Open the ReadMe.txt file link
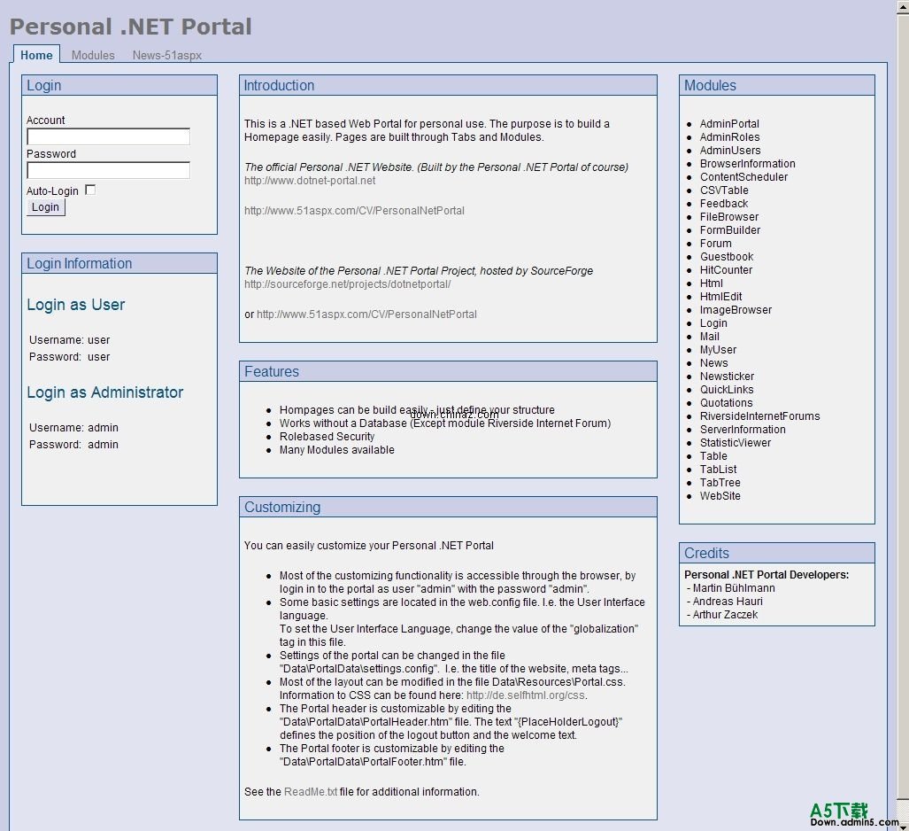This screenshot has height=831, width=909. [x=310, y=791]
